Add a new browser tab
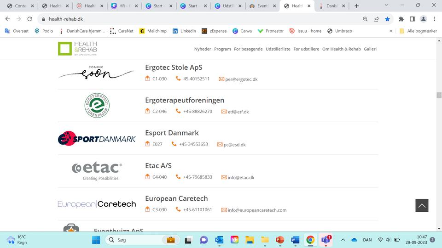The width and height of the screenshot is (442, 248). click(356, 6)
